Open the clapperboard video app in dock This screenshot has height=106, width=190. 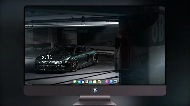91,82
